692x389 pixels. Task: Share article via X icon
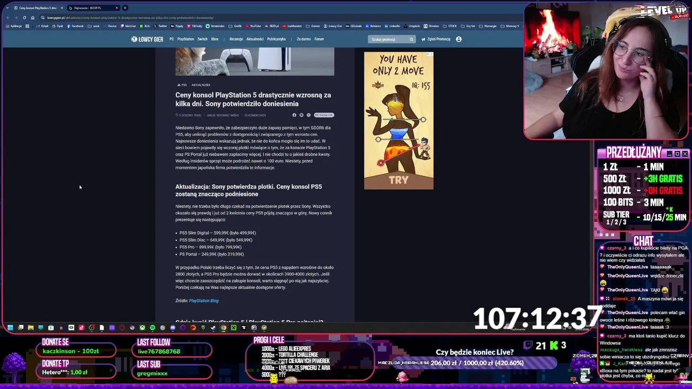(309, 115)
